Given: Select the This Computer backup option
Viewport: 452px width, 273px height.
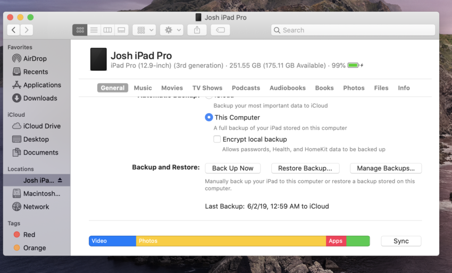Looking at the screenshot, I should tap(209, 117).
